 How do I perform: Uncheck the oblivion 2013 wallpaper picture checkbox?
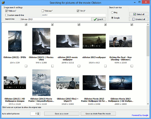click(x=105, y=24)
